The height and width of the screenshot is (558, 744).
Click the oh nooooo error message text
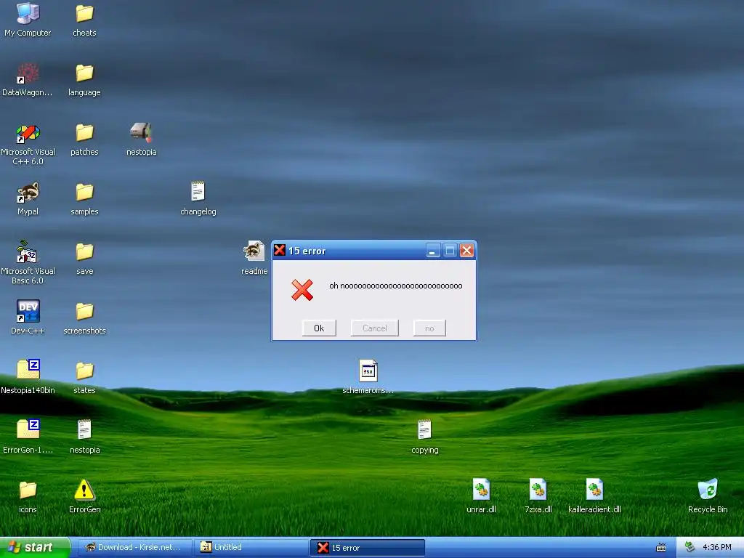[396, 286]
